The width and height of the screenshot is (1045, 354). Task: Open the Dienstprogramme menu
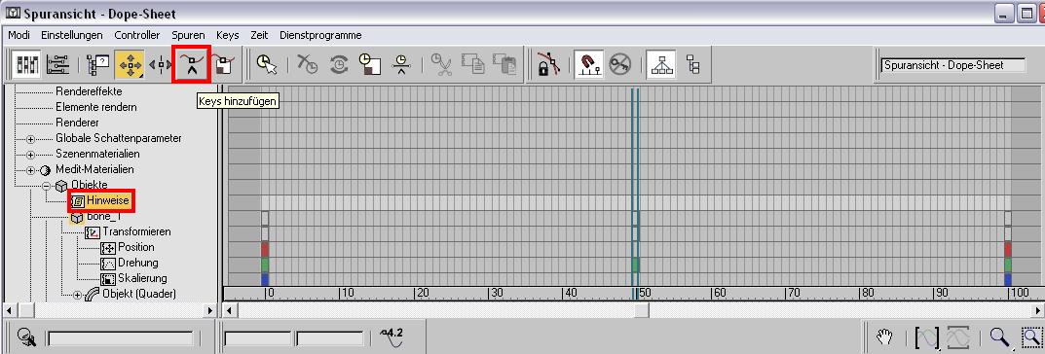tap(320, 35)
